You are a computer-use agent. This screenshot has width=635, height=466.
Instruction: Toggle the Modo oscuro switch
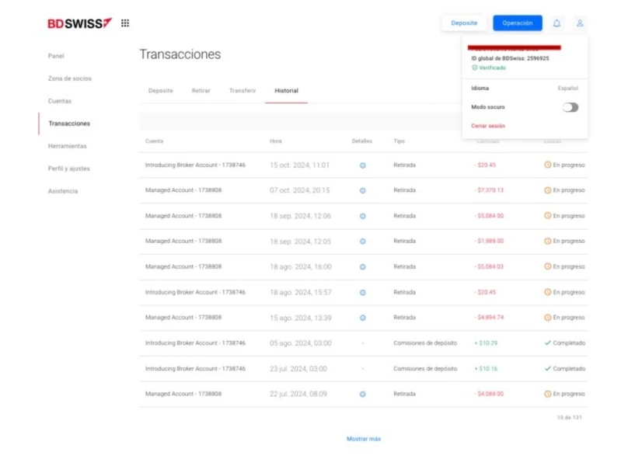pos(570,107)
